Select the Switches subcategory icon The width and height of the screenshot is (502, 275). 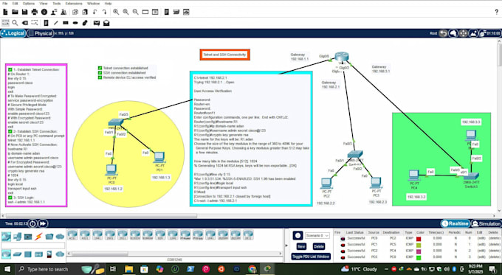(x=17, y=254)
